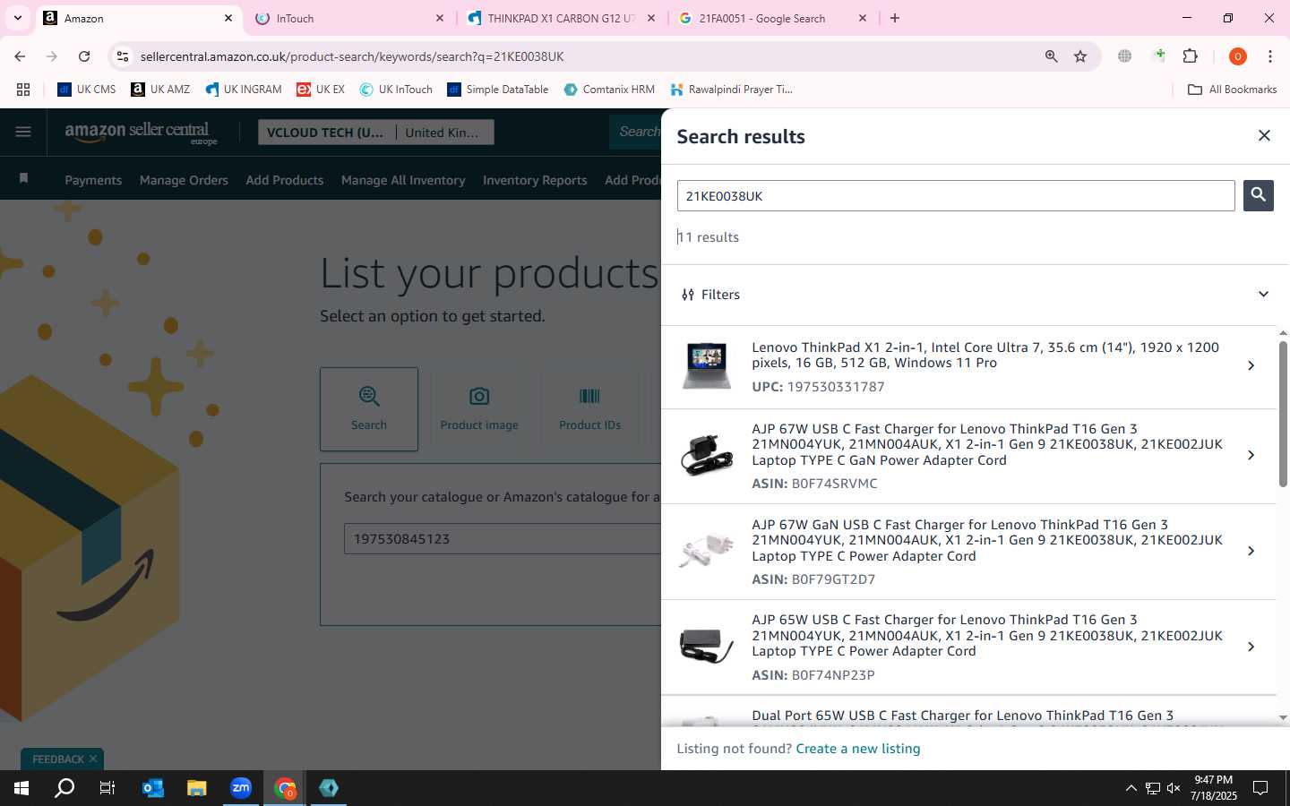The width and height of the screenshot is (1290, 806).
Task: Open the All Bookmarks folder
Action: tap(1232, 90)
